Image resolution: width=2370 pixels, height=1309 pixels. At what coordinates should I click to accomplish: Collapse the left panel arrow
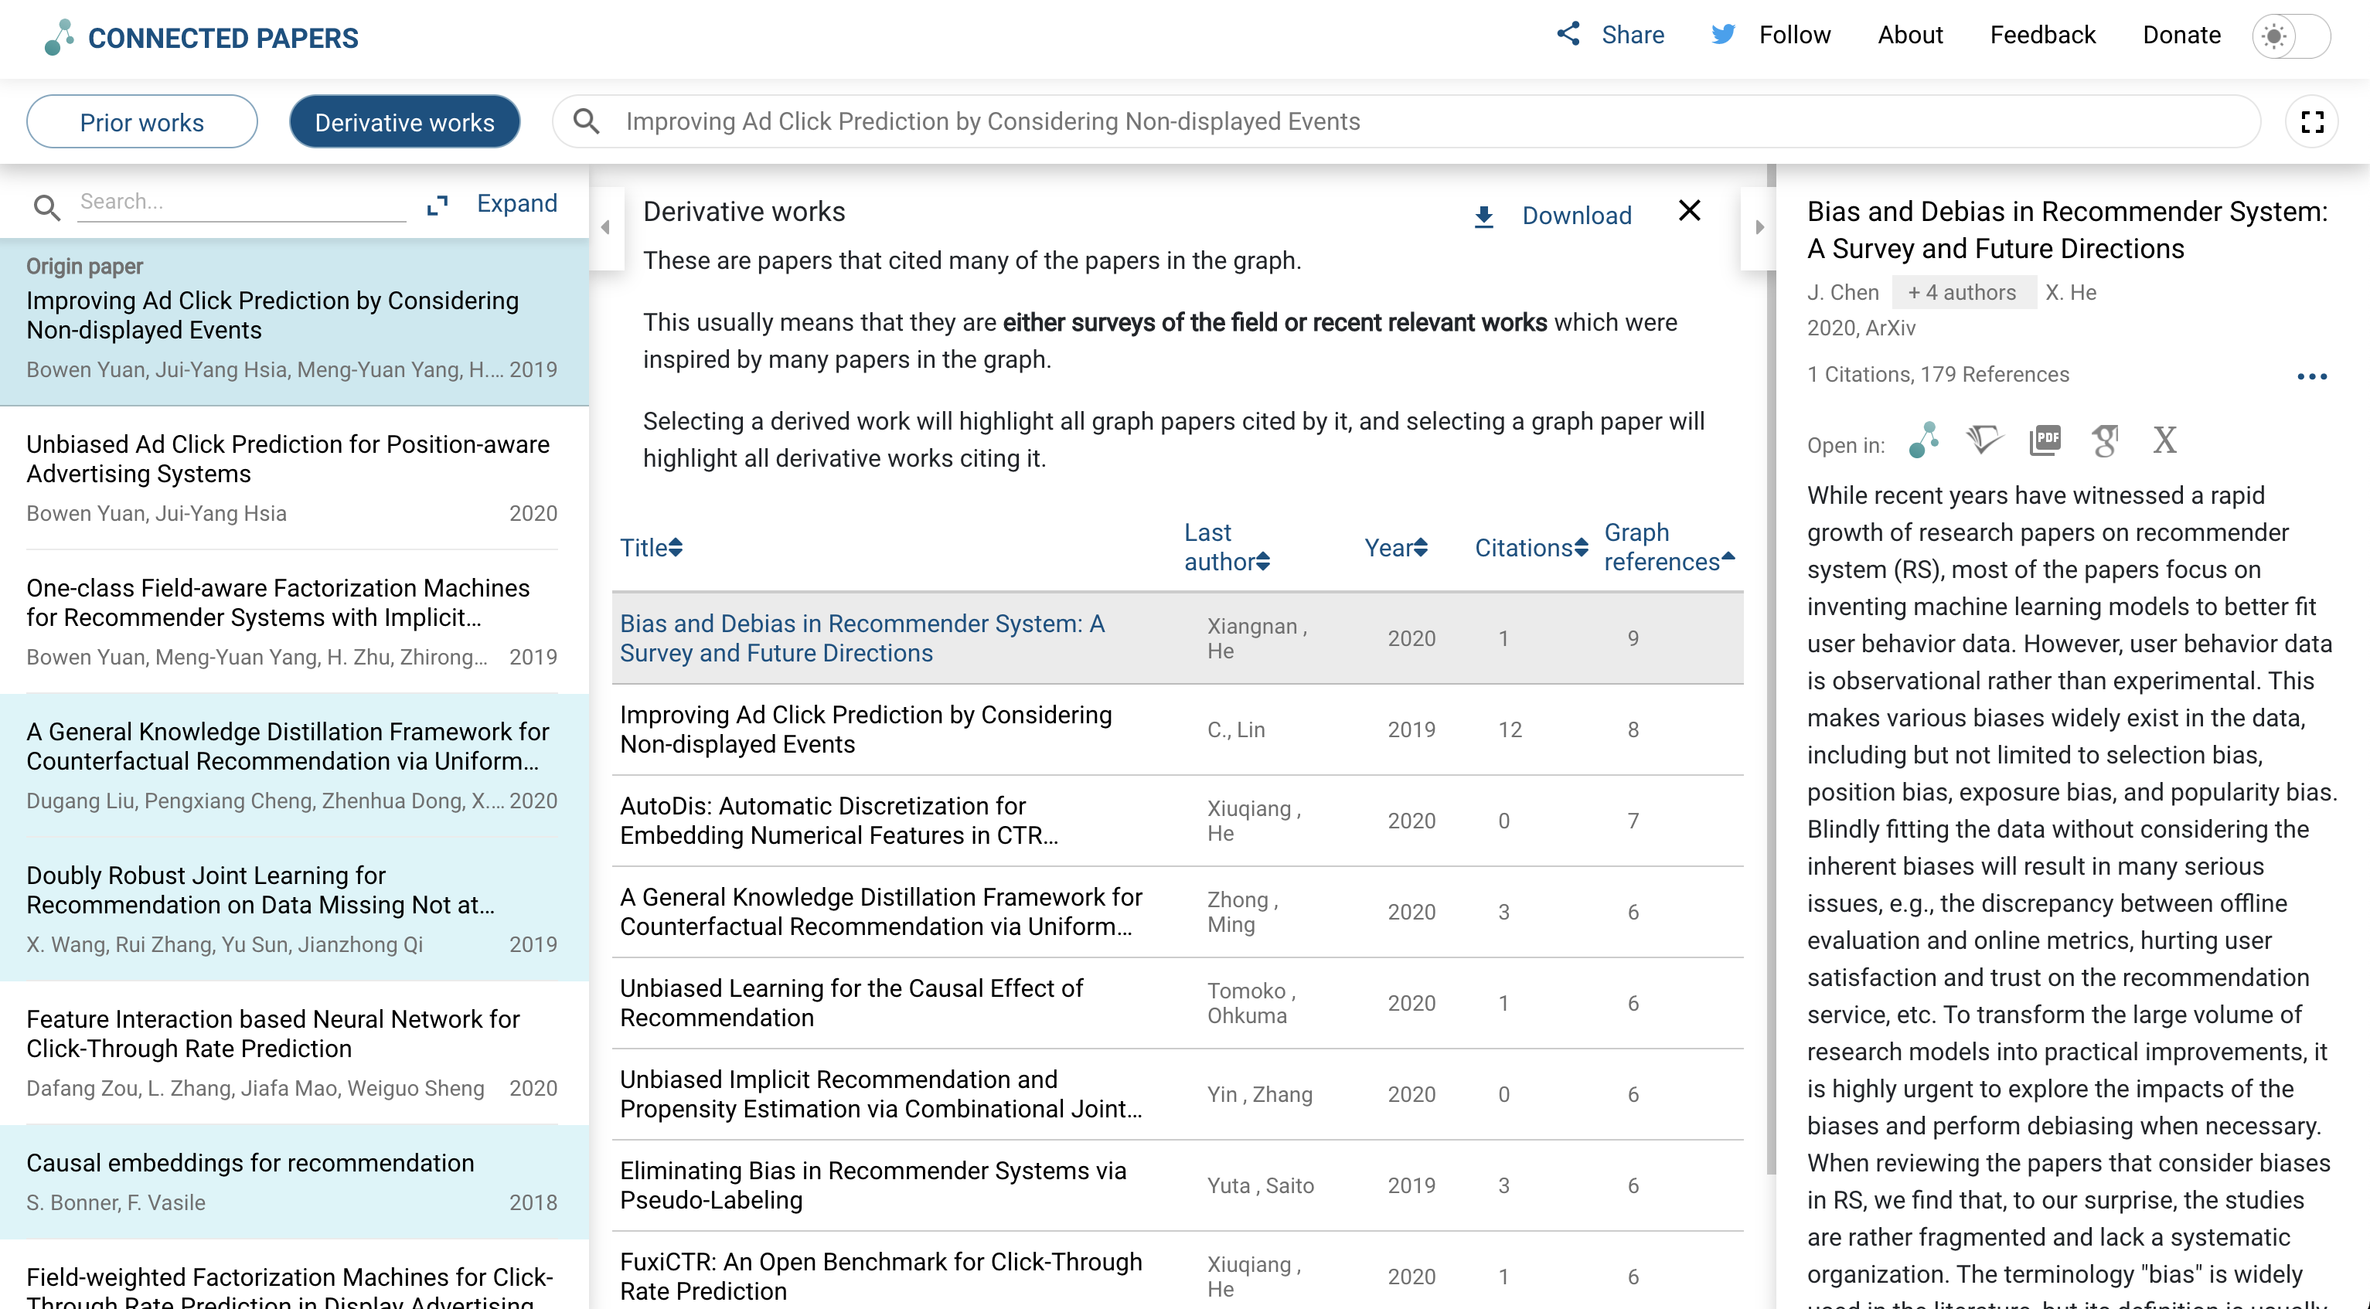pyautogui.click(x=605, y=226)
